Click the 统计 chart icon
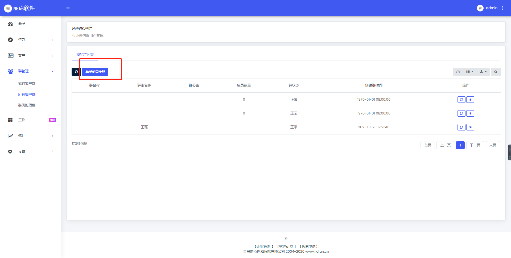Screen dimensions: 511x258 click(x=11, y=136)
